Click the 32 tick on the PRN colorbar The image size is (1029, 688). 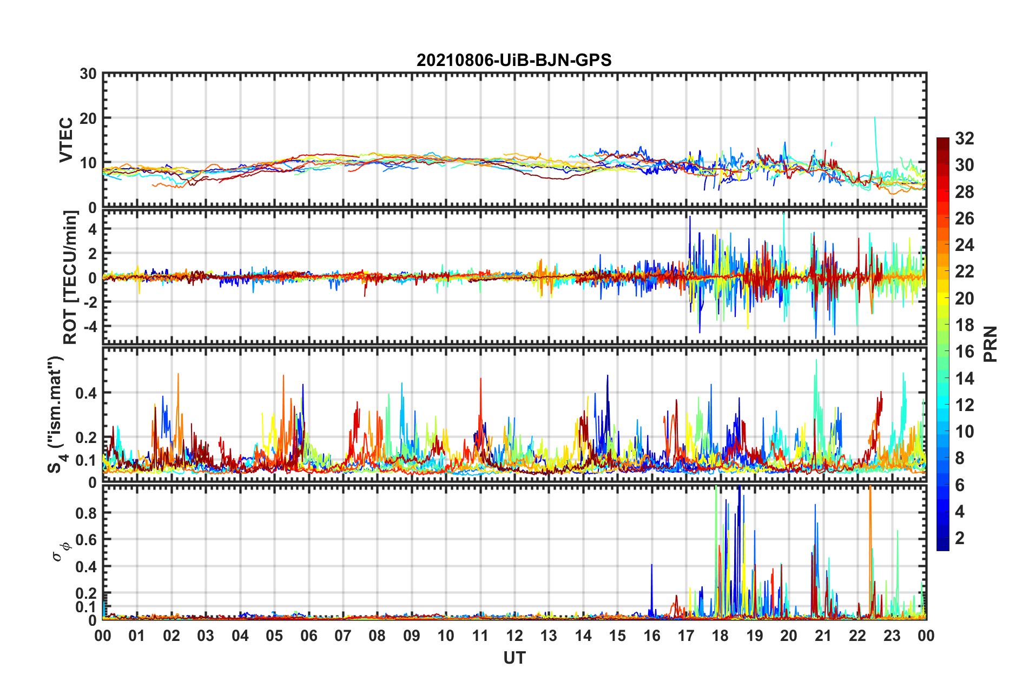point(965,138)
